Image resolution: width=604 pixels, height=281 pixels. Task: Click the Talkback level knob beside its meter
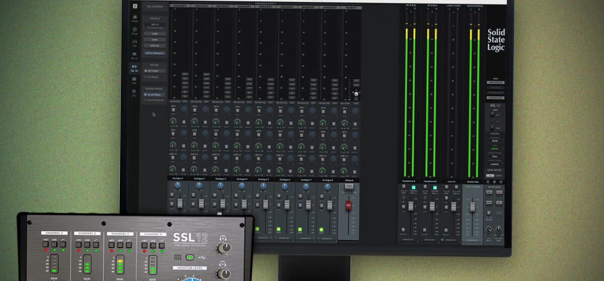[x=356, y=94]
